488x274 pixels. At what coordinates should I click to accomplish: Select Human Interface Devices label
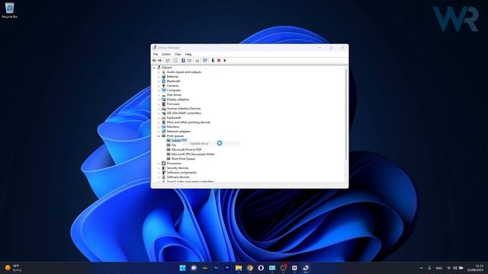pos(184,109)
